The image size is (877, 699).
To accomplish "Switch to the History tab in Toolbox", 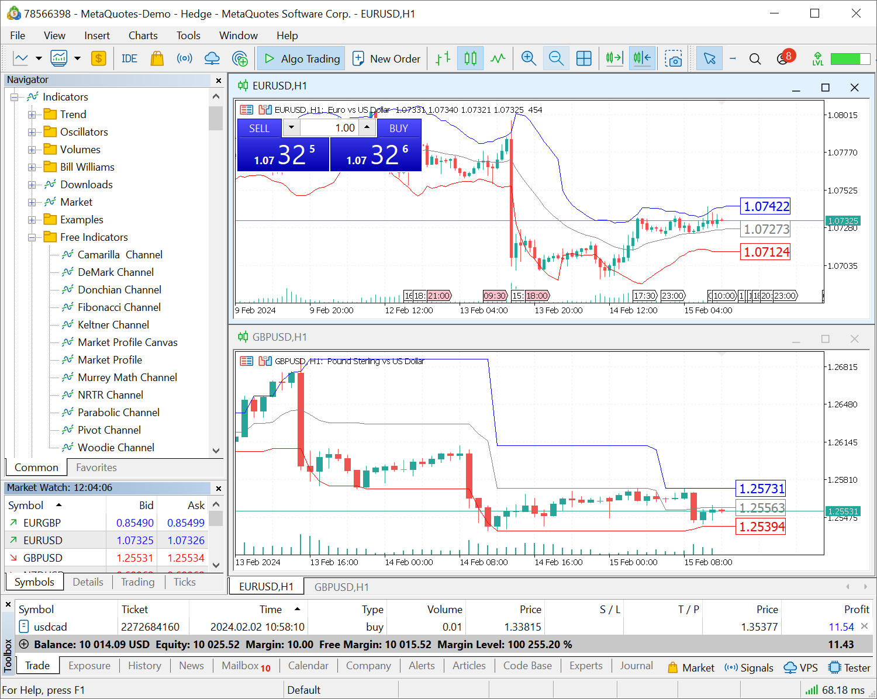I will [x=144, y=666].
